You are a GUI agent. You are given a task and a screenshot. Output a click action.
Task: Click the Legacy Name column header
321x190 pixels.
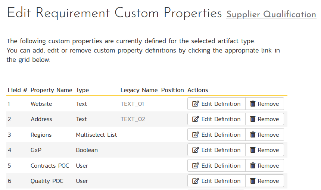pyautogui.click(x=139, y=90)
